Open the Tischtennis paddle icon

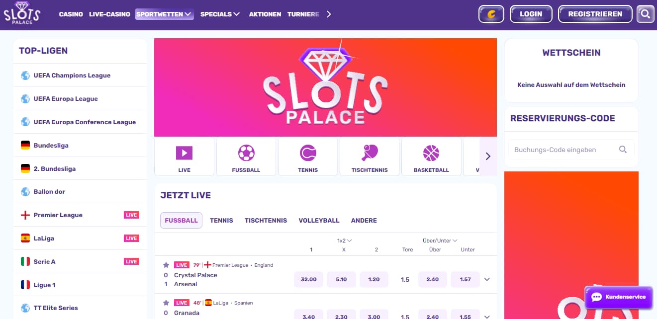pyautogui.click(x=370, y=153)
